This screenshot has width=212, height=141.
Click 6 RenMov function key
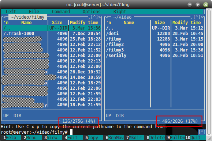click(115, 138)
